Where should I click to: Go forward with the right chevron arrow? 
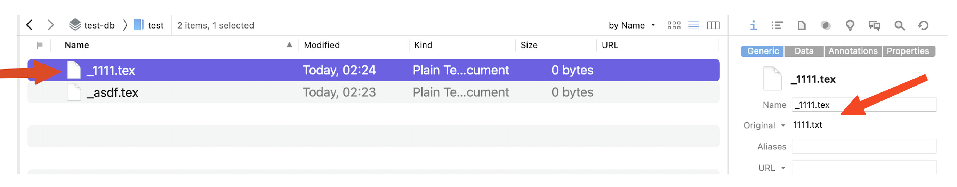pos(51,25)
